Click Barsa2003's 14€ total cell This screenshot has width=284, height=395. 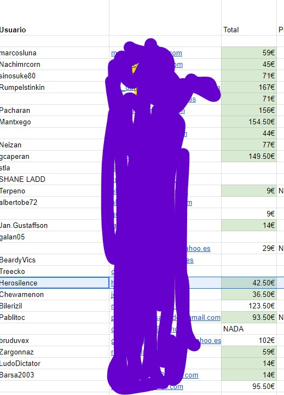(x=249, y=375)
